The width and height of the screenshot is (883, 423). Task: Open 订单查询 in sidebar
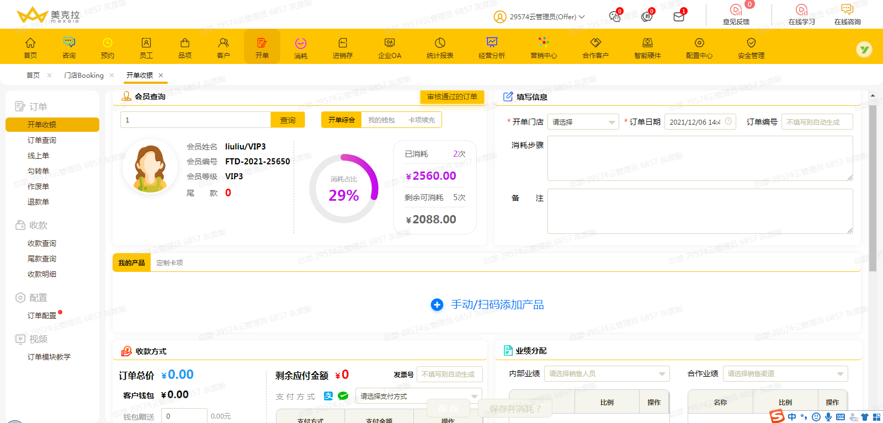42,140
